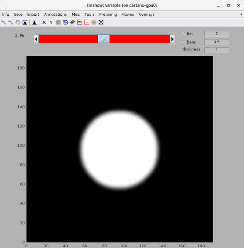This screenshot has height=248, width=244.
Task: Select the band radio button
Action: 183,42
